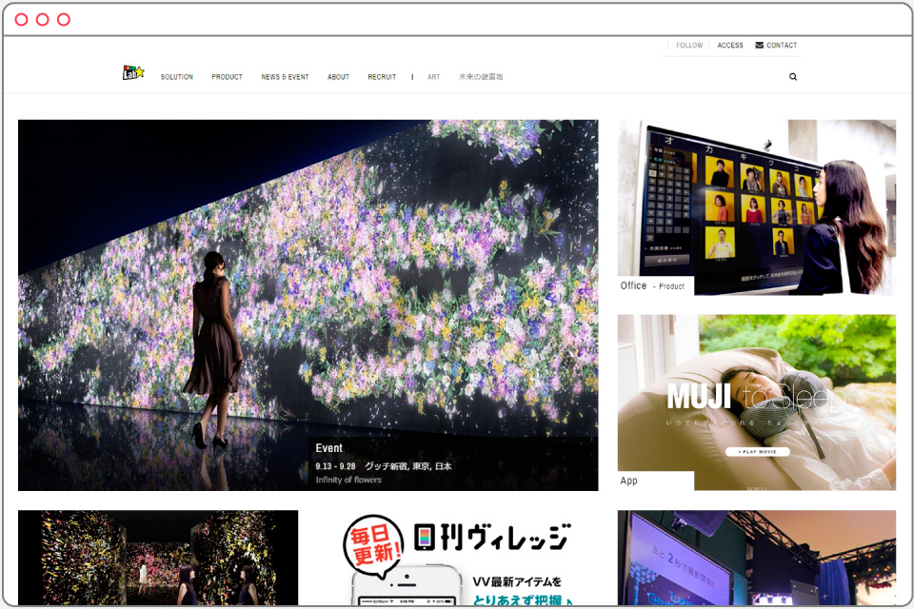
Task: Click the Lab star logo
Action: (x=133, y=72)
